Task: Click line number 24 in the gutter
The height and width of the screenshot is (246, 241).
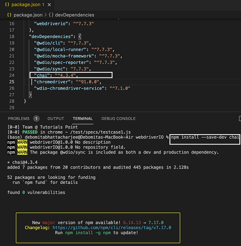Action: [x=11, y=75]
